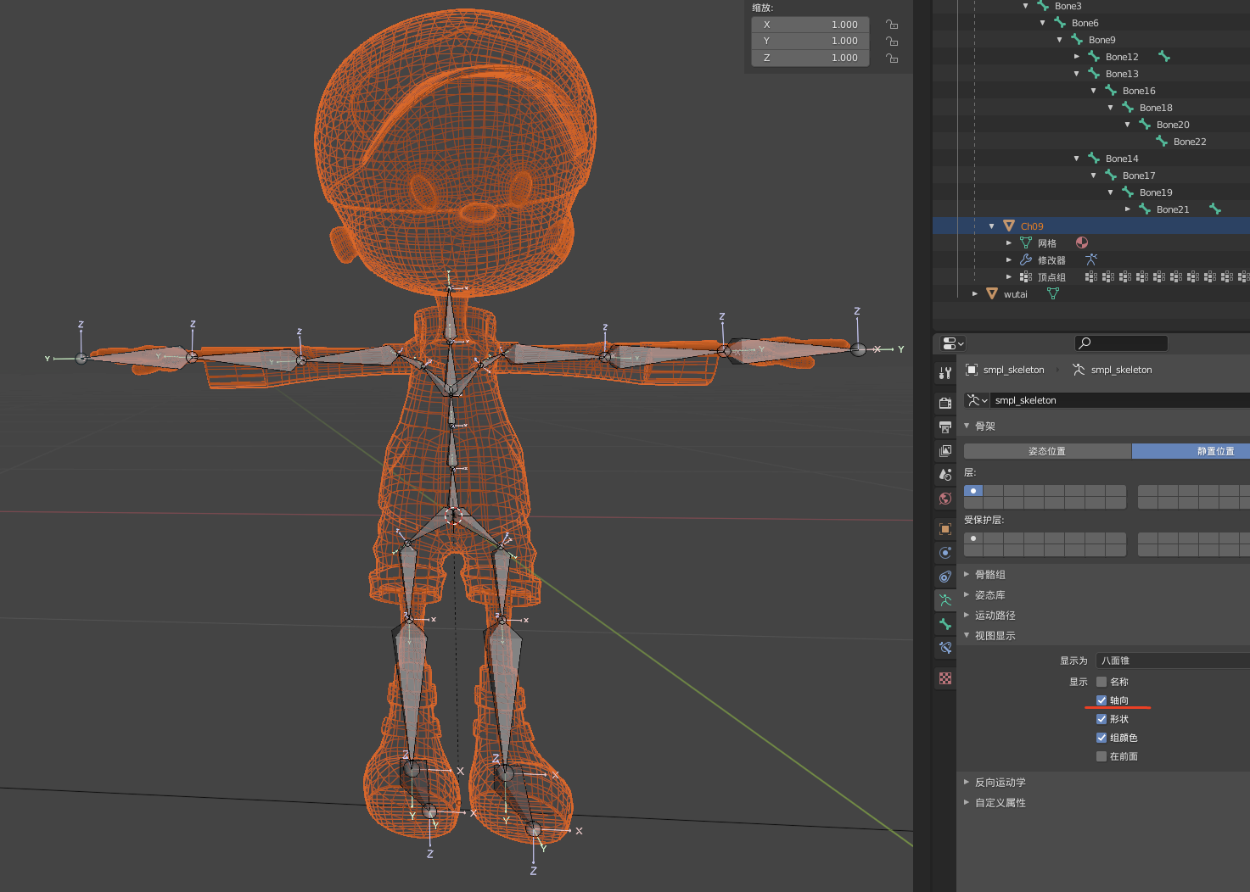Open the Bone properties tab

(x=945, y=624)
